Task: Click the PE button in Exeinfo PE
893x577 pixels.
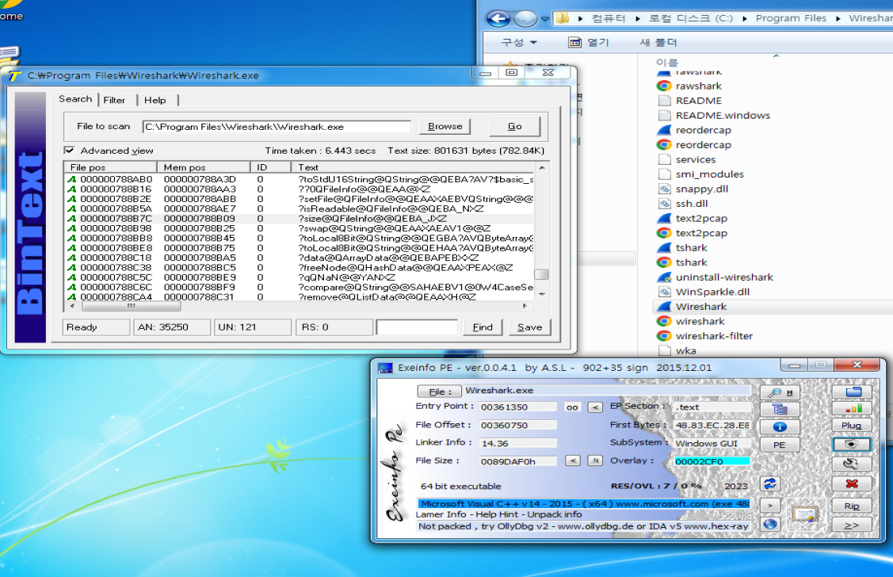Action: [x=779, y=445]
